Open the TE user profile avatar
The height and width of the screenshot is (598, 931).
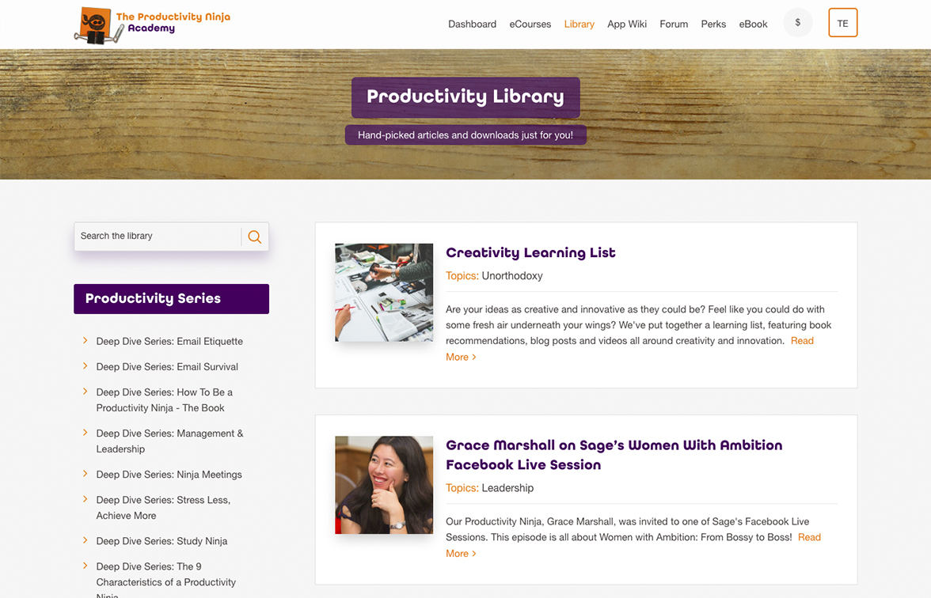(x=842, y=23)
